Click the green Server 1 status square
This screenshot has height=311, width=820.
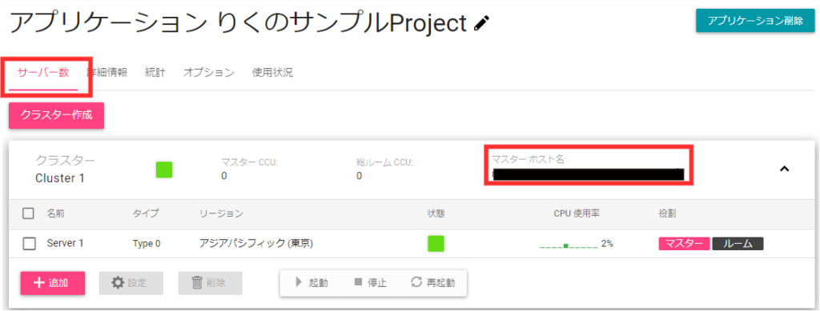click(x=436, y=244)
